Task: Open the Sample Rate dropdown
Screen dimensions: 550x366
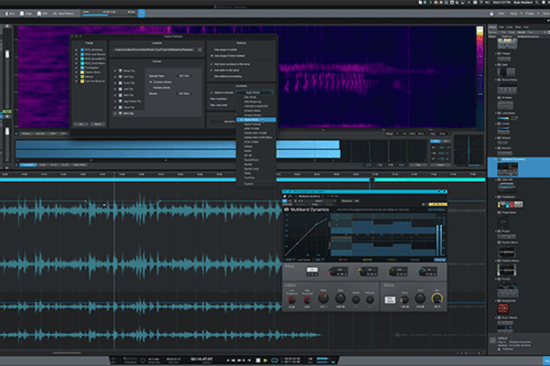Action: point(183,76)
